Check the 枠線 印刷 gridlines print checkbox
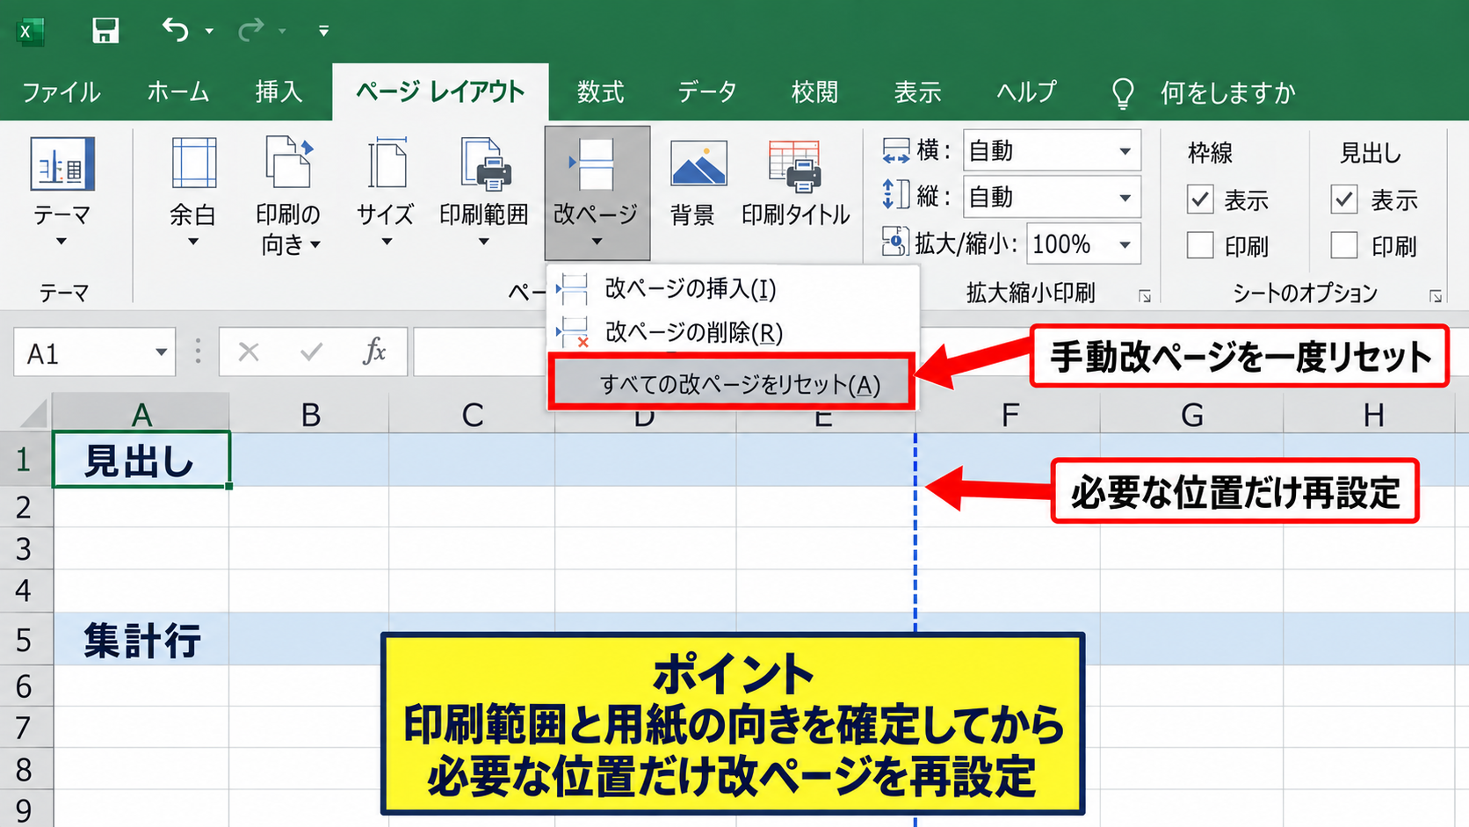1469x827 pixels. click(1200, 245)
